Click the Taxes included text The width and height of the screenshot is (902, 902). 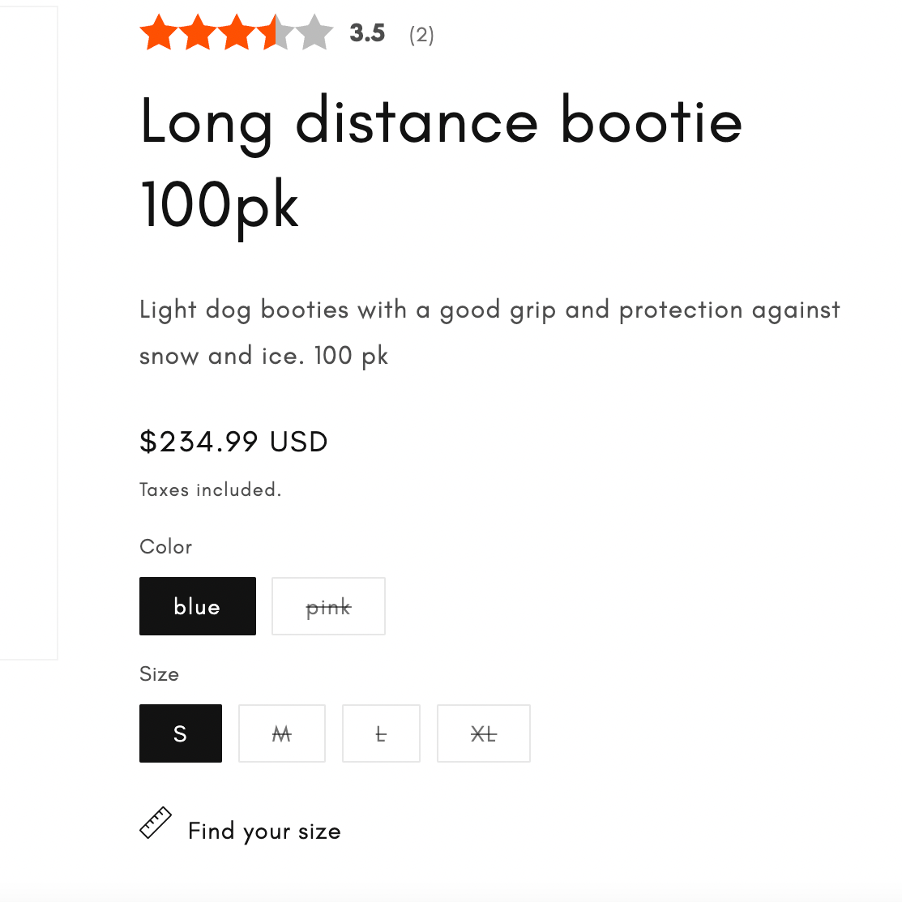tap(210, 489)
